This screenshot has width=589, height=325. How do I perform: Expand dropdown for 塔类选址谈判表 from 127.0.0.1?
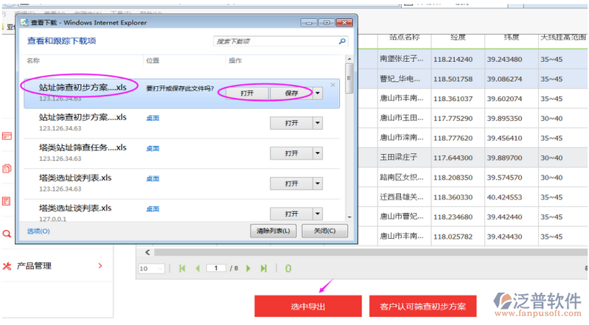(318, 214)
